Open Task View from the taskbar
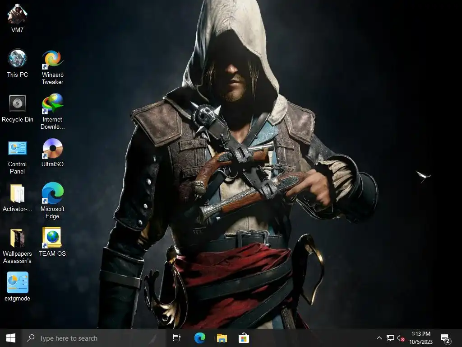 pos(177,338)
